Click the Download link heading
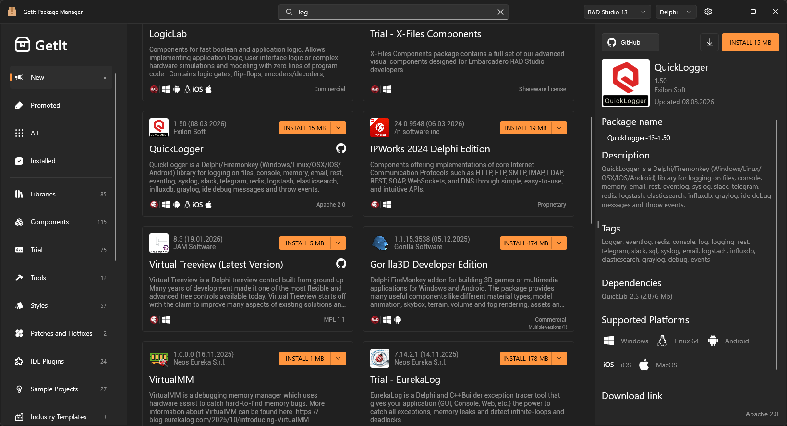Screen dimensions: 787x426 coord(632,396)
